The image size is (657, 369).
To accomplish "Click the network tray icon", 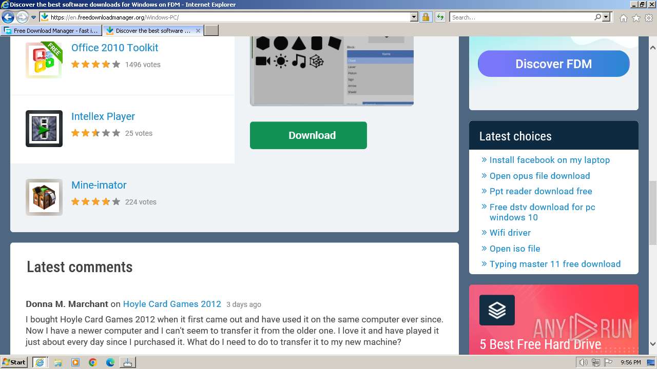I will pos(596,362).
